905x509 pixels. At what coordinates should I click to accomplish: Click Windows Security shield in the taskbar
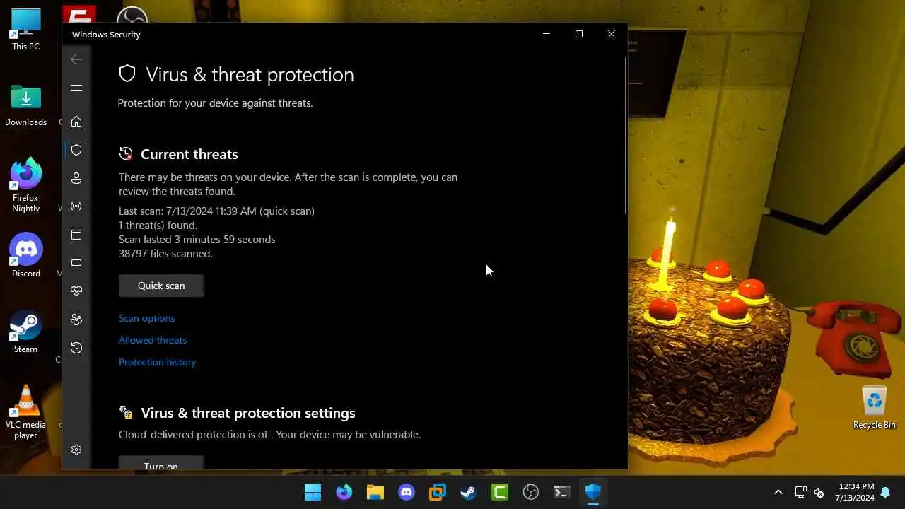pos(593,492)
